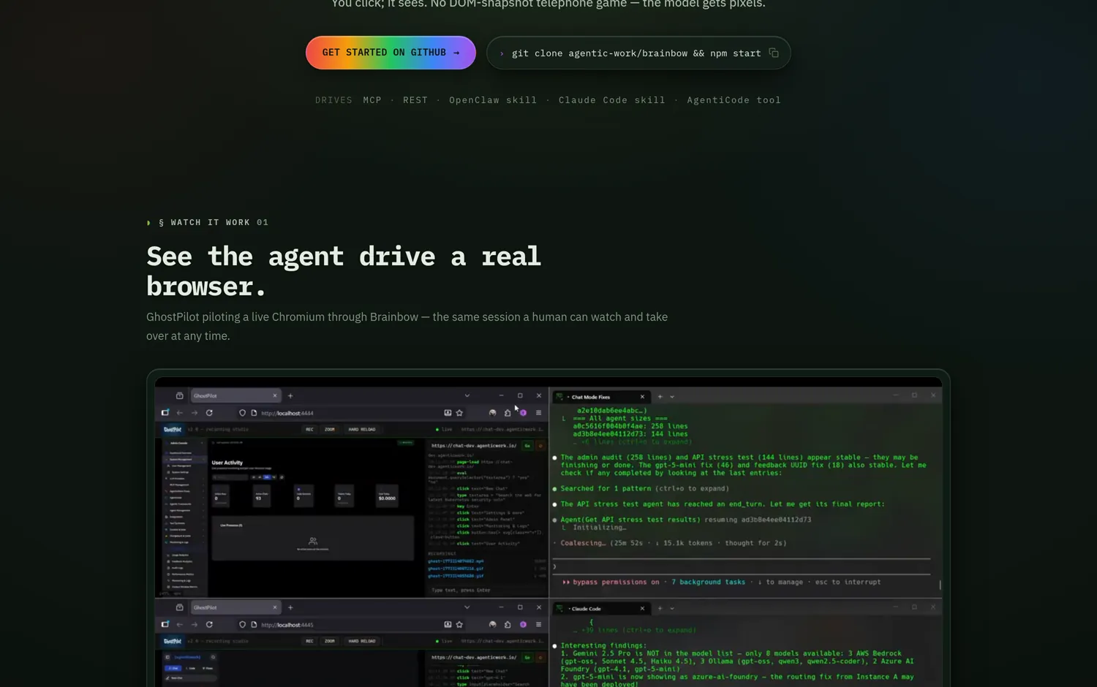Screen dimensions: 1097x687
Task: Open the dropdown chevron beside the Chat Mode Fixes tab
Action: 672,397
